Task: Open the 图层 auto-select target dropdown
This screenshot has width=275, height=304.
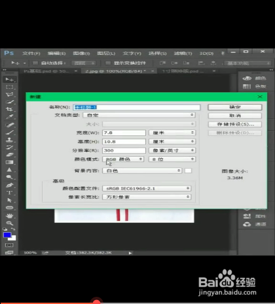Action: click(84, 63)
